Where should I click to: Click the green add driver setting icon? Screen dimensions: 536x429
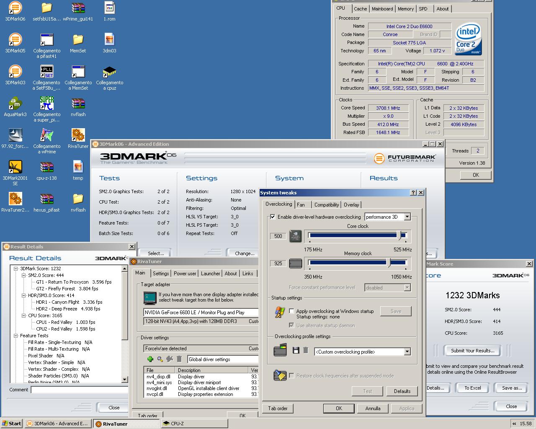tap(150, 359)
